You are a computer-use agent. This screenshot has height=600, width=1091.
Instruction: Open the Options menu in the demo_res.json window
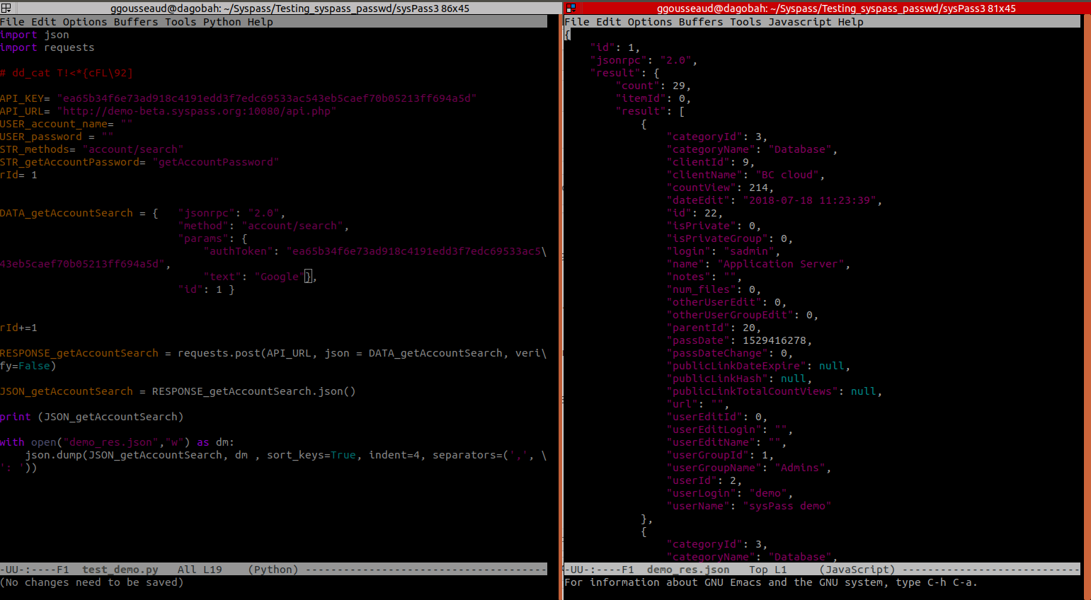[x=650, y=22]
